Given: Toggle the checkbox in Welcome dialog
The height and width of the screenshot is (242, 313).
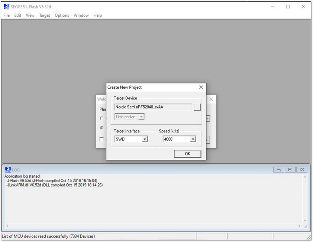Looking at the screenshot, I should (x=102, y=139).
